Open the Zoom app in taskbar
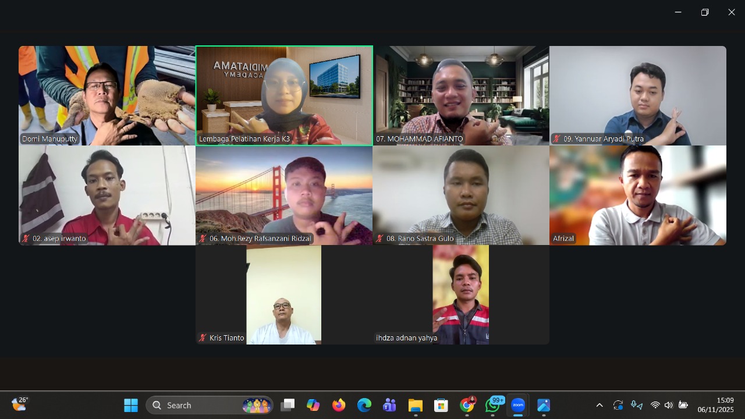This screenshot has width=745, height=419. (517, 405)
